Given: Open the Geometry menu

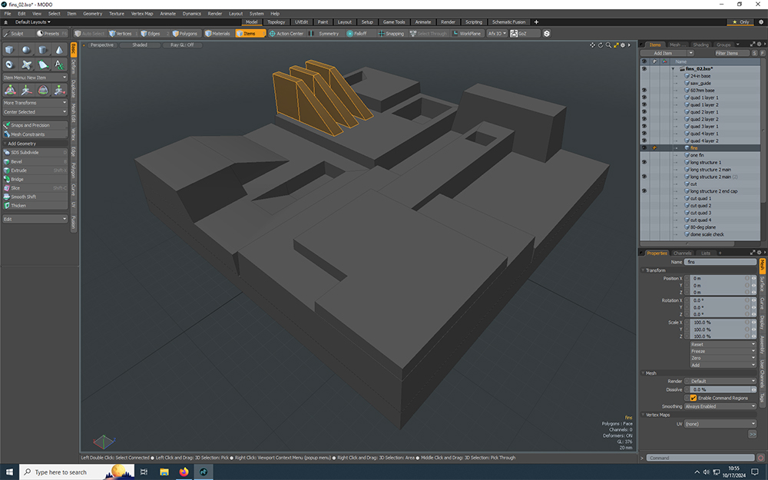Looking at the screenshot, I should (93, 14).
